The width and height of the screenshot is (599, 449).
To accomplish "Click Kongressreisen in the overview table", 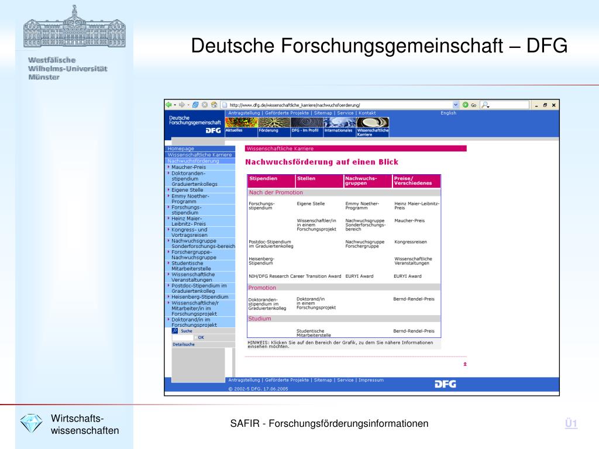I will pos(411,242).
